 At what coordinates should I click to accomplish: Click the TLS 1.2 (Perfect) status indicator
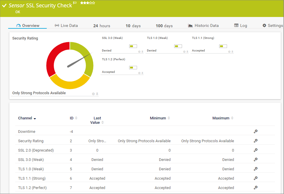coord(133,68)
